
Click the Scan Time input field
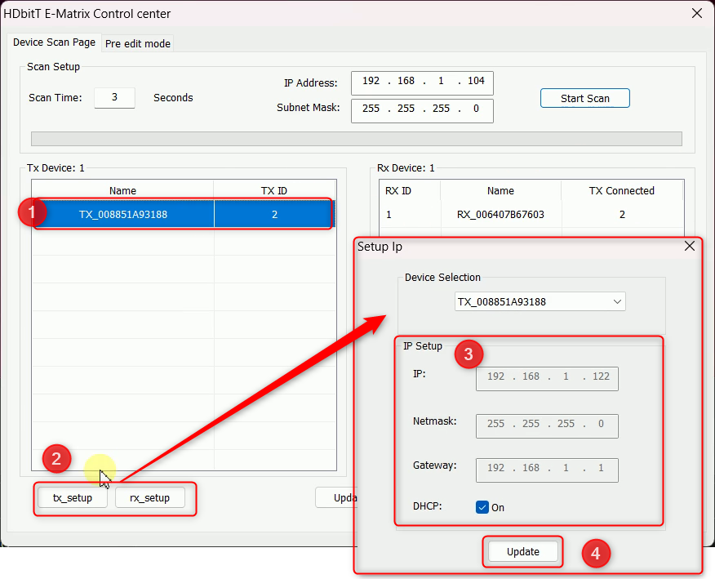tap(114, 97)
